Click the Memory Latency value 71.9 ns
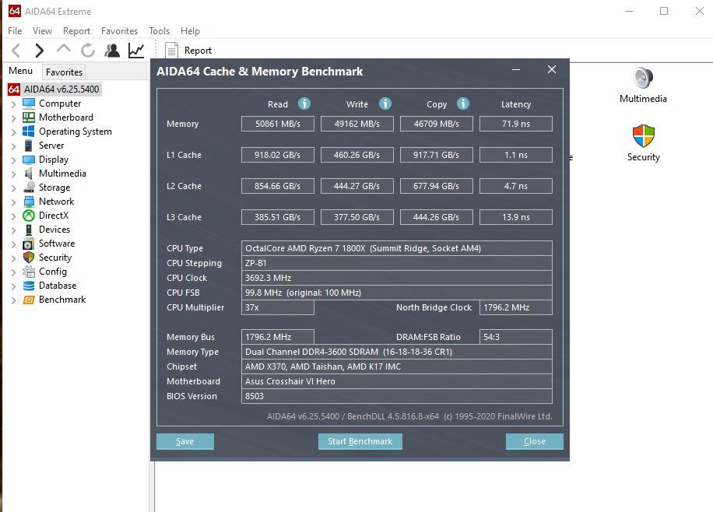 coord(516,124)
